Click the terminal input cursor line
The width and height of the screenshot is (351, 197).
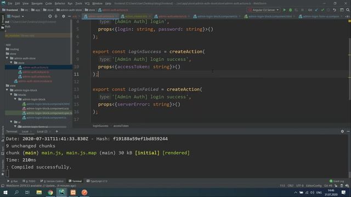coord(7,173)
